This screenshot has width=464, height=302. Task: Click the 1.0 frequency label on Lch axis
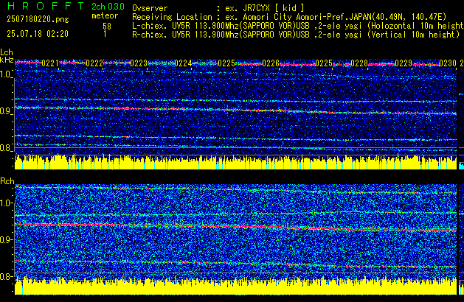tap(6, 74)
